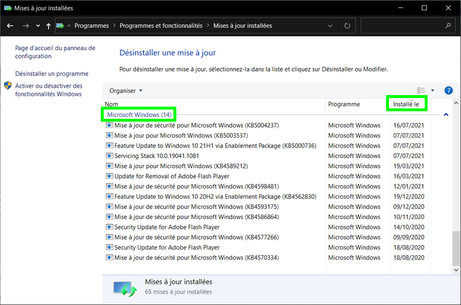Open help with the question mark icon
This screenshot has width=461, height=305.
(448, 91)
